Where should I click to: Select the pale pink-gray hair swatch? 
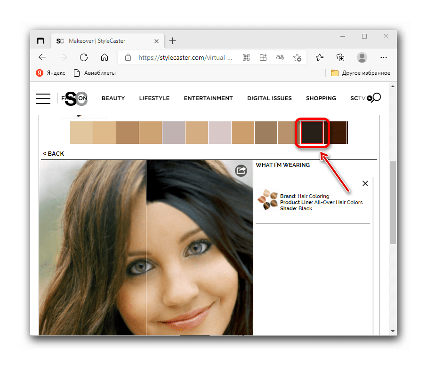(220, 133)
